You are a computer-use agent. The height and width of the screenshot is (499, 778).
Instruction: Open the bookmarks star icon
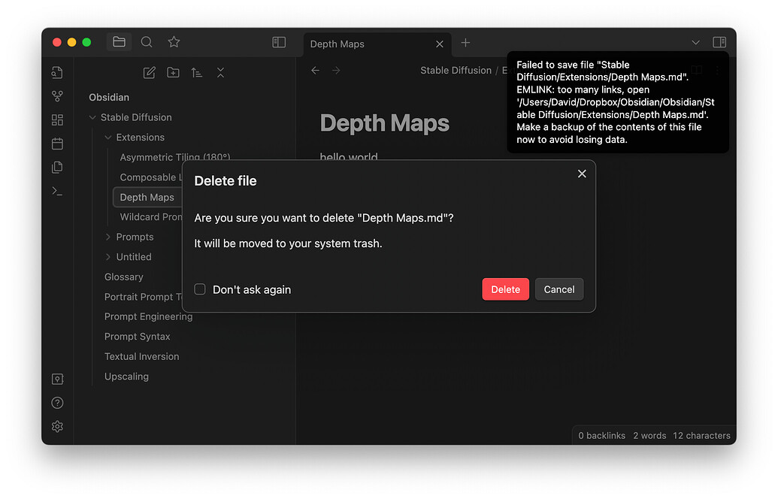[x=174, y=42]
